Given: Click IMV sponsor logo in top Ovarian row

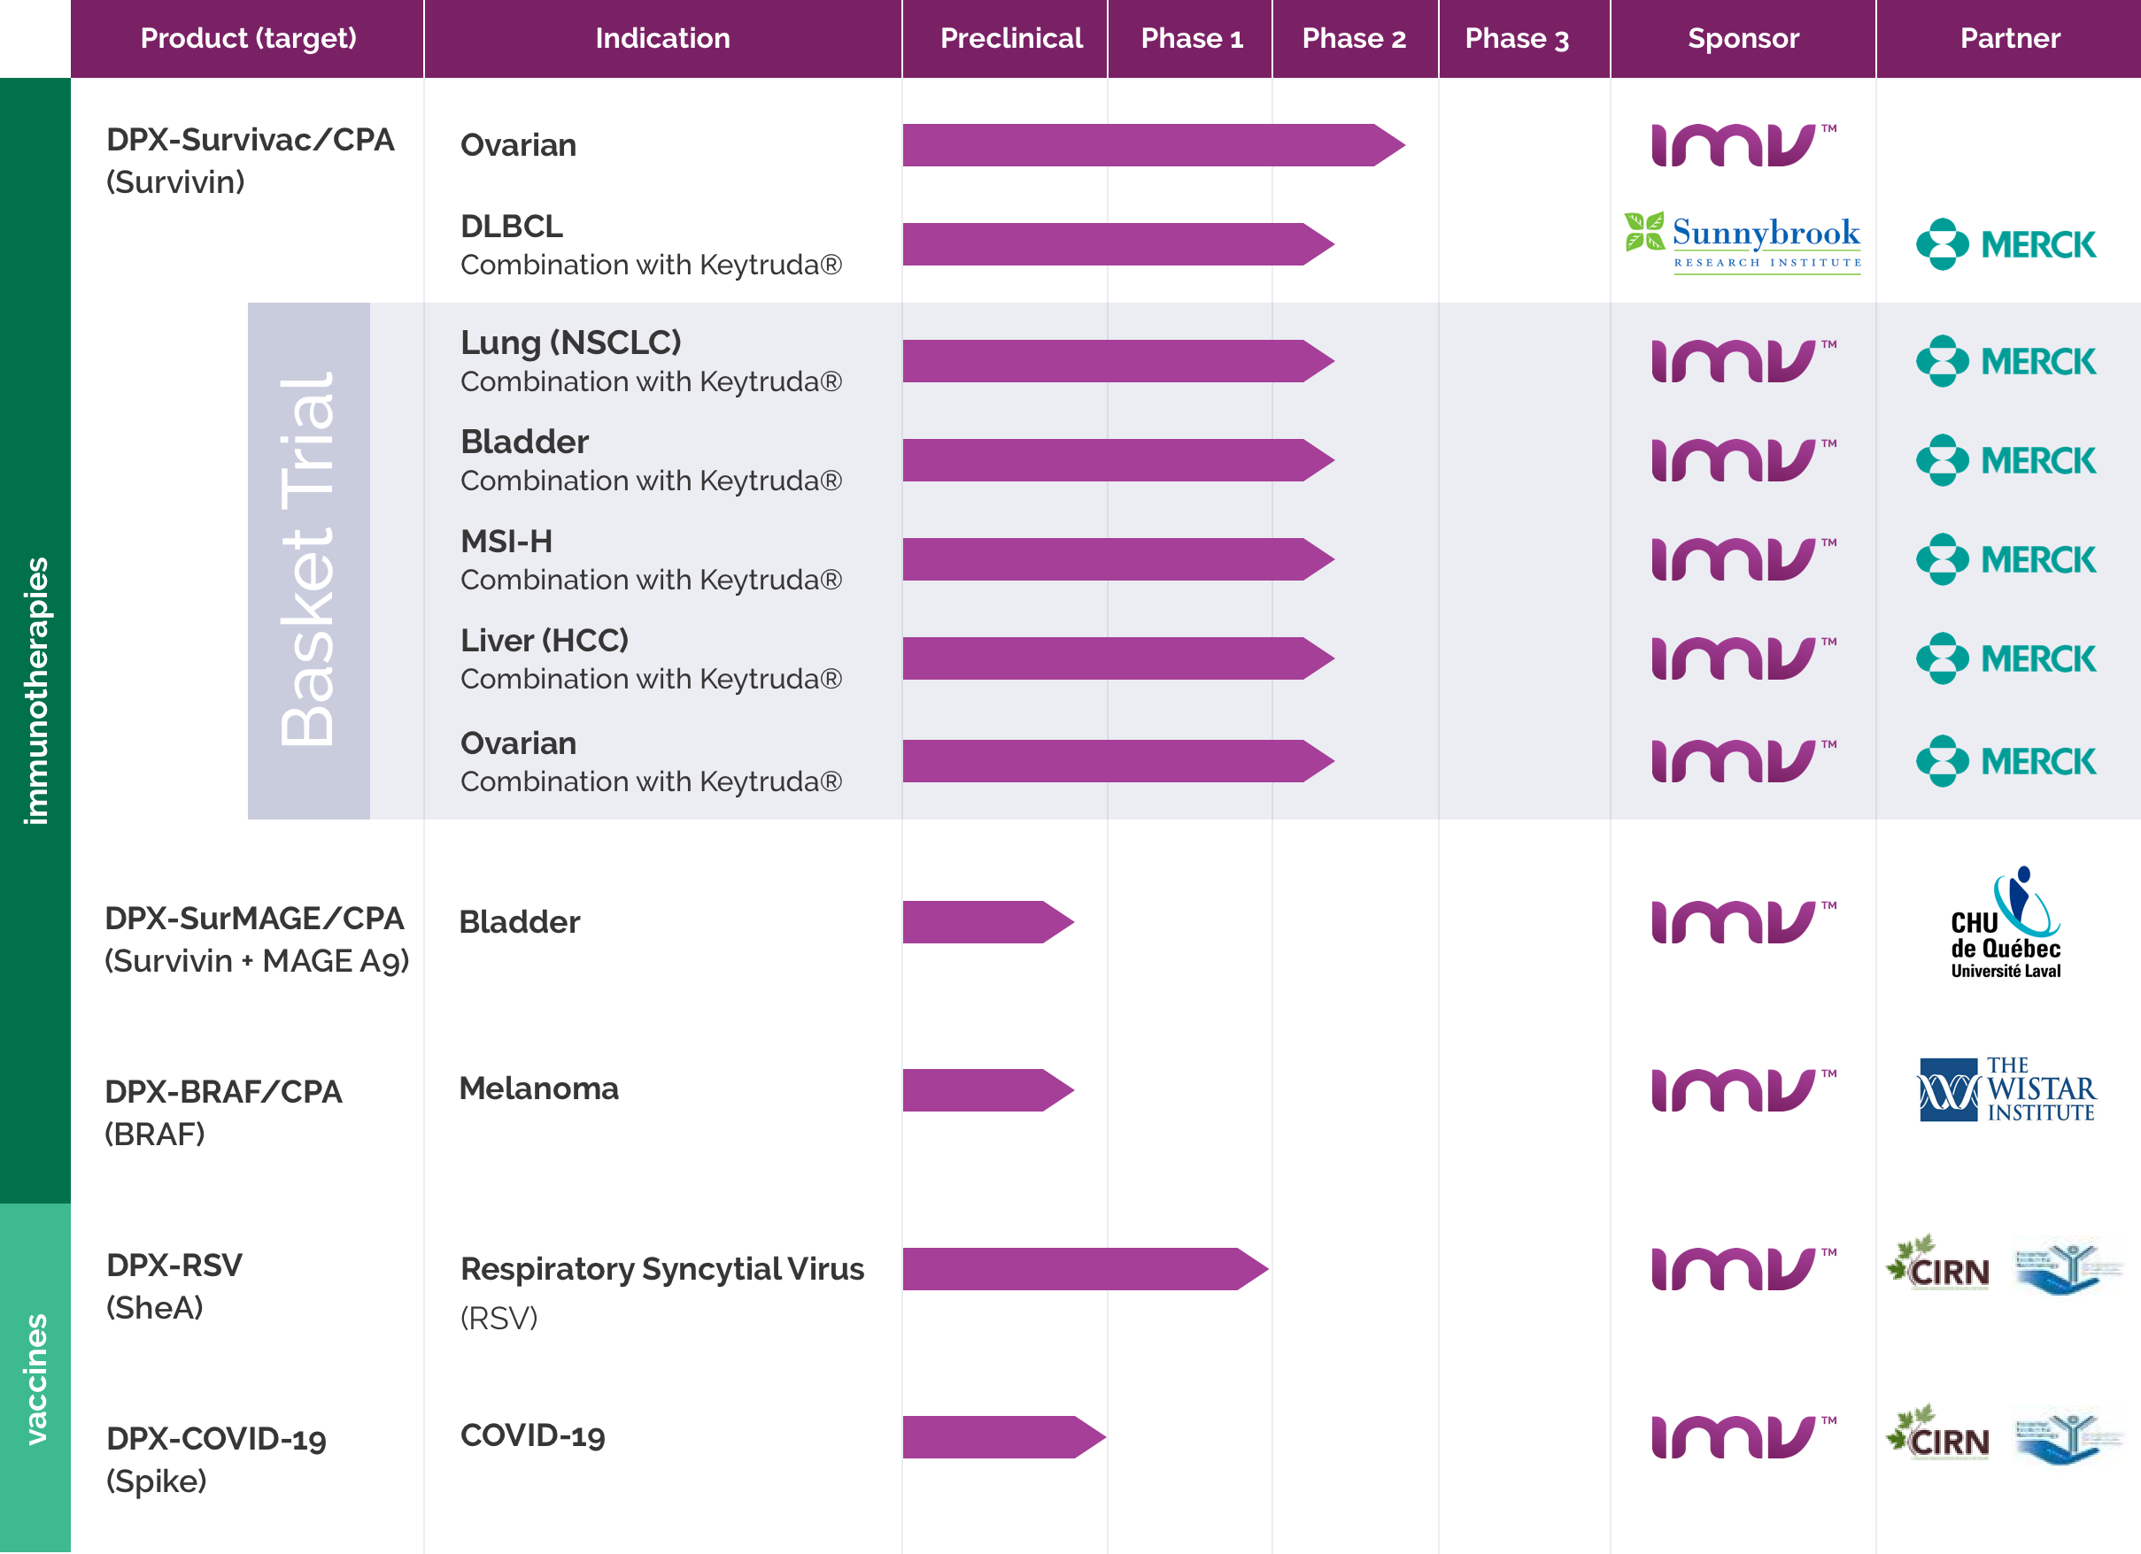Looking at the screenshot, I should [1742, 145].
